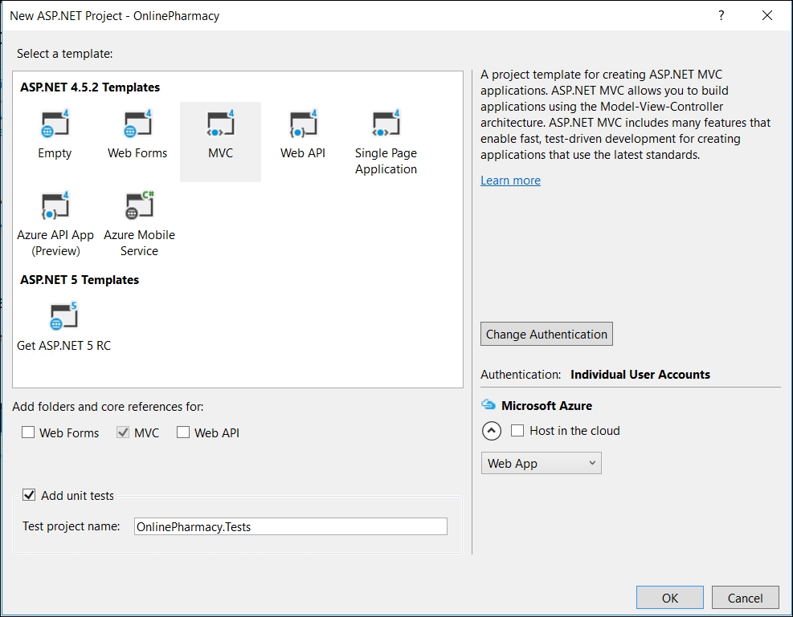This screenshot has height=617, width=793.
Task: Choose the Web Forms template icon
Action: coord(137,124)
